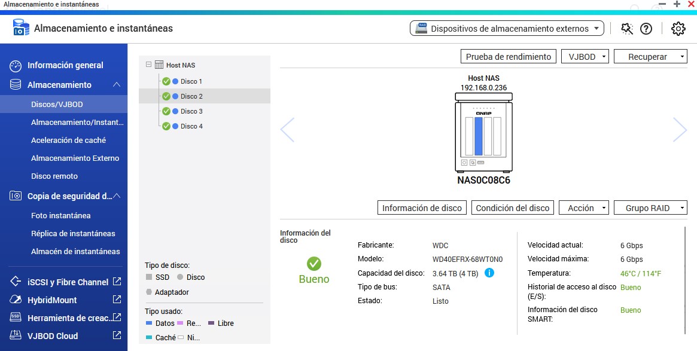The height and width of the screenshot is (351, 697).
Task: Open the tools wand icon in header
Action: pos(626,29)
